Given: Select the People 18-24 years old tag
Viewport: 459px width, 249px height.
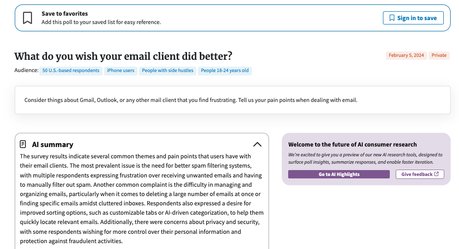Looking at the screenshot, I should click(224, 71).
